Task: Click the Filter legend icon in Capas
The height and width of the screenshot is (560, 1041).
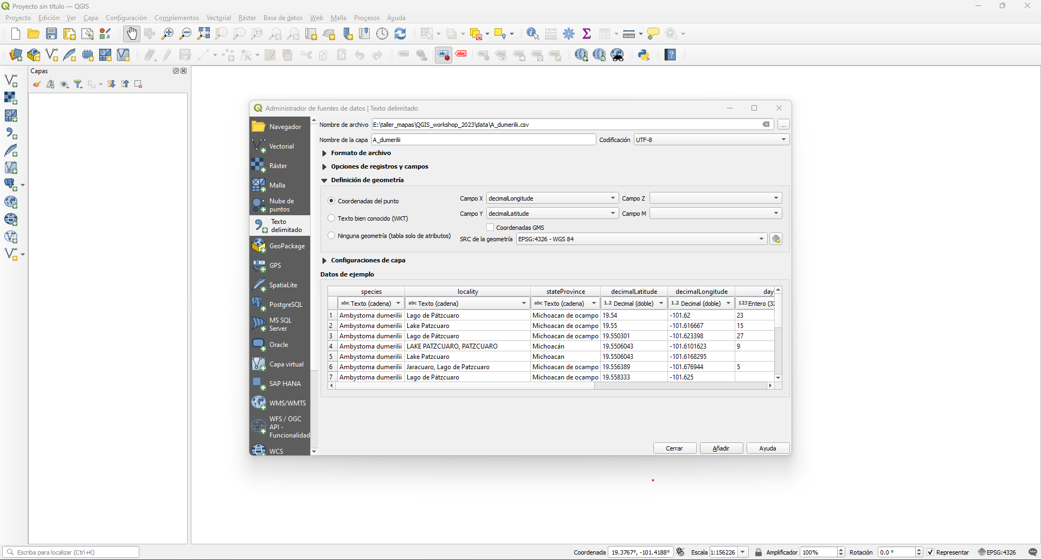Action: coord(78,84)
